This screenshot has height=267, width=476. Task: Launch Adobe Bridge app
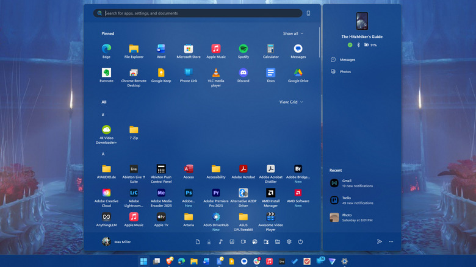click(298, 174)
